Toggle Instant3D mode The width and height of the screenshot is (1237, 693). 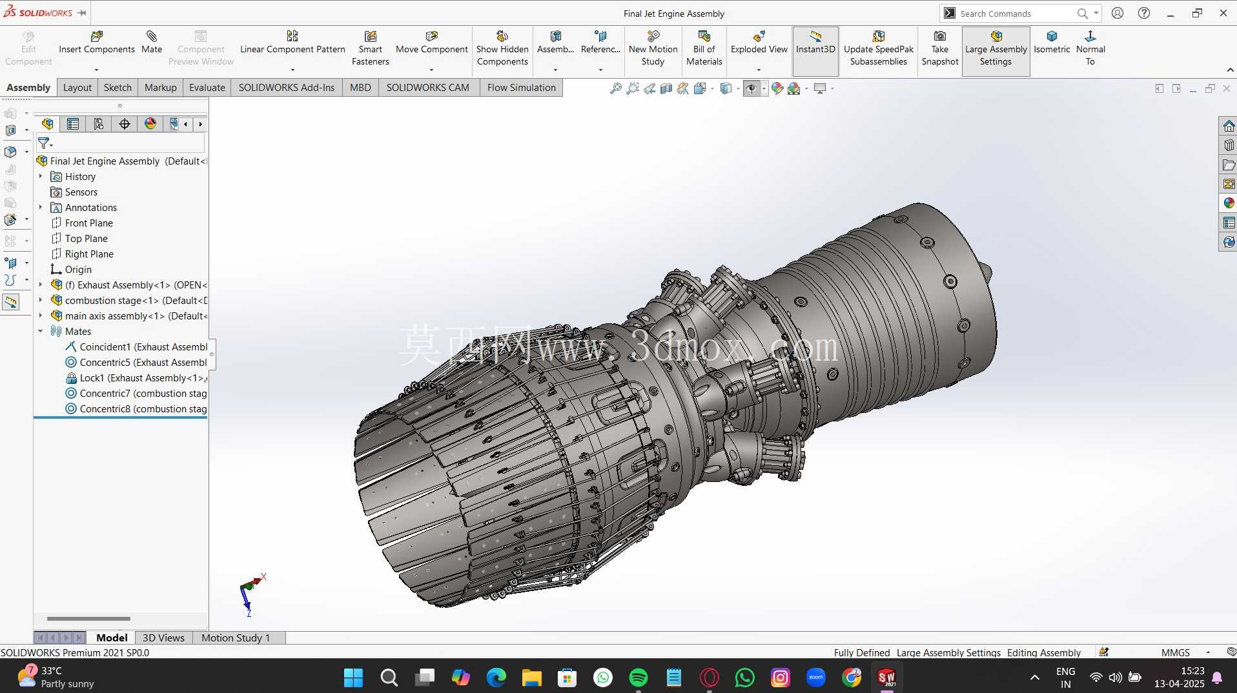815,51
